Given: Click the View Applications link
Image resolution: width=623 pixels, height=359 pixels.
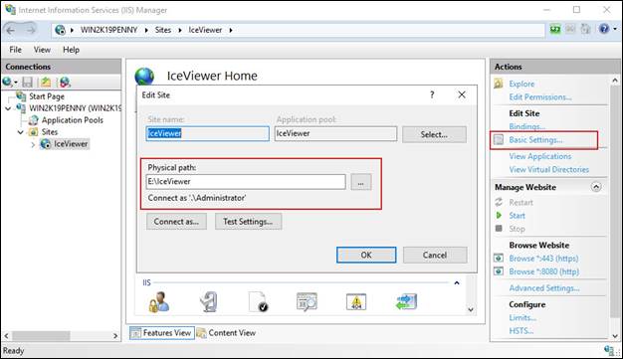Looking at the screenshot, I should click(540, 156).
